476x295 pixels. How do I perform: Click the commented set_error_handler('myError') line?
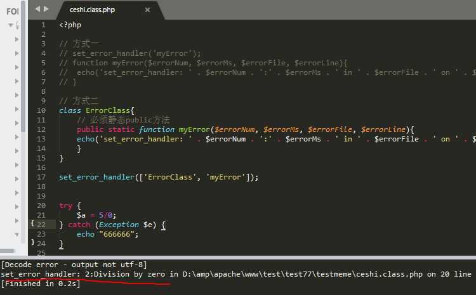(130, 53)
